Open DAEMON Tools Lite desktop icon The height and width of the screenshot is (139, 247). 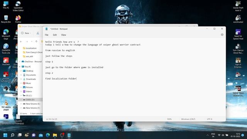[6, 49]
